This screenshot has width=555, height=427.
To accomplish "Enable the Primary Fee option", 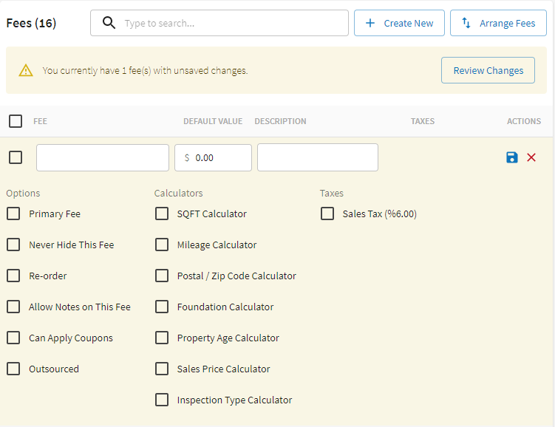I will [13, 213].
